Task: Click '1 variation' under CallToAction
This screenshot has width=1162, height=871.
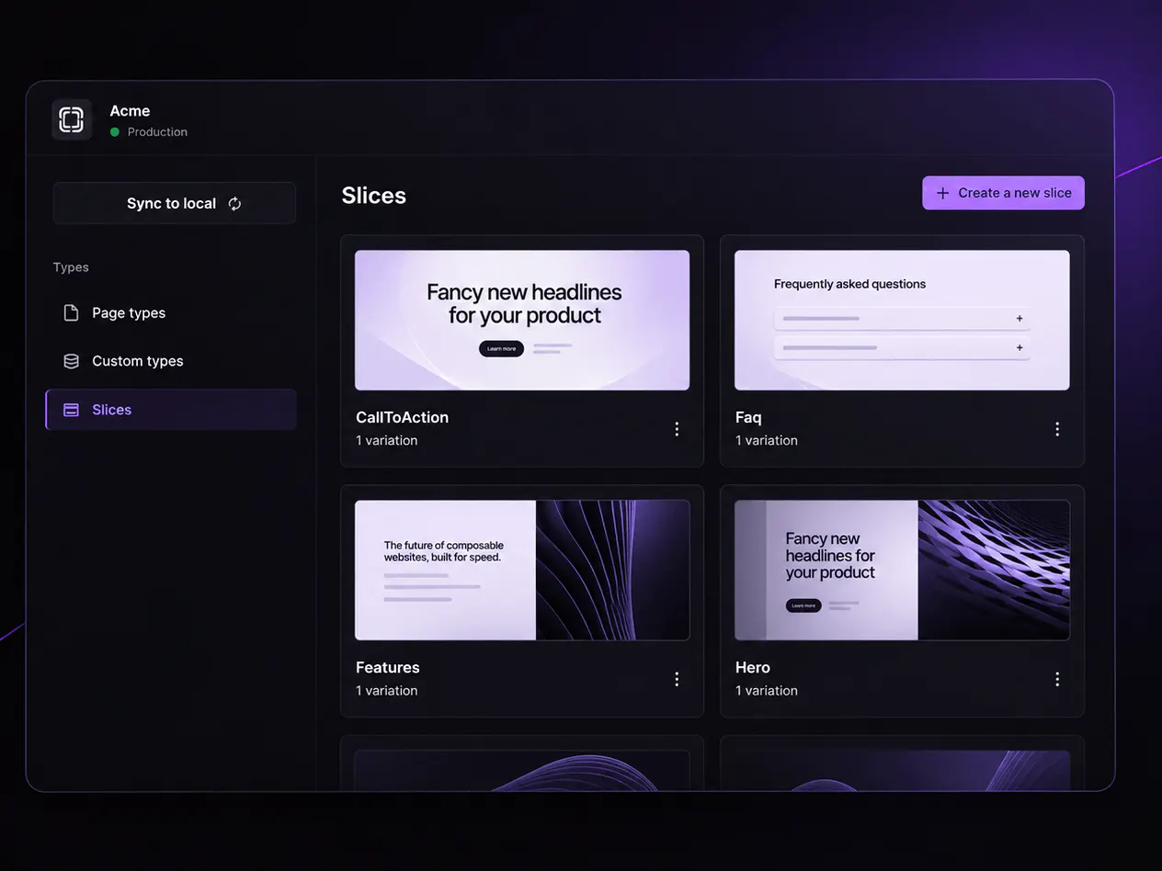Action: coord(387,441)
